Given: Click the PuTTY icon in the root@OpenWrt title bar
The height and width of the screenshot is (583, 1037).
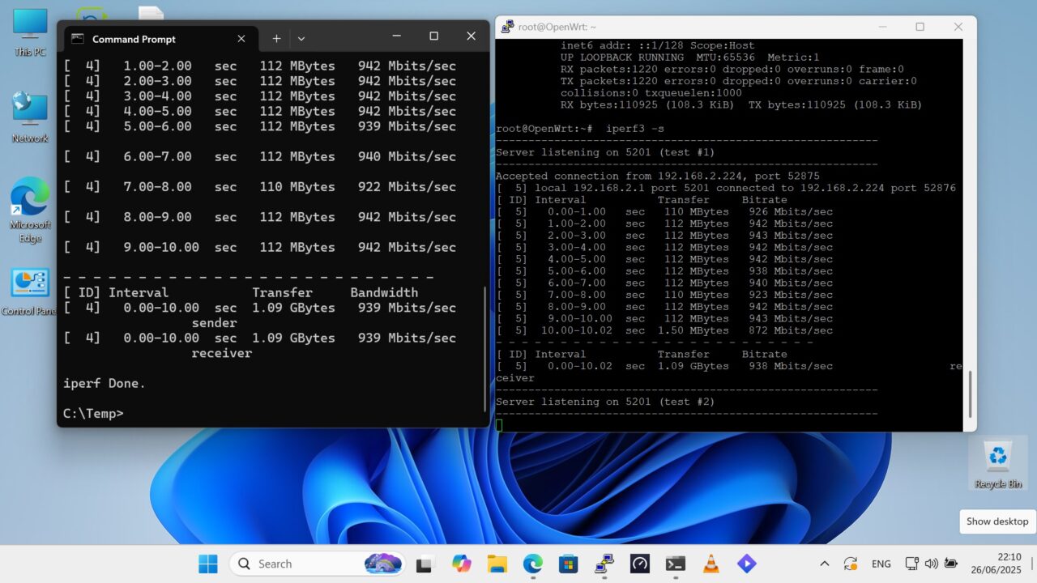Looking at the screenshot, I should (507, 27).
